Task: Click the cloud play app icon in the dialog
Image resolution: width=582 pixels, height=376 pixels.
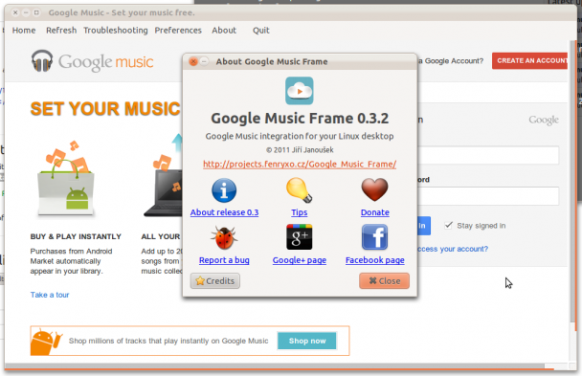Action: 300,91
